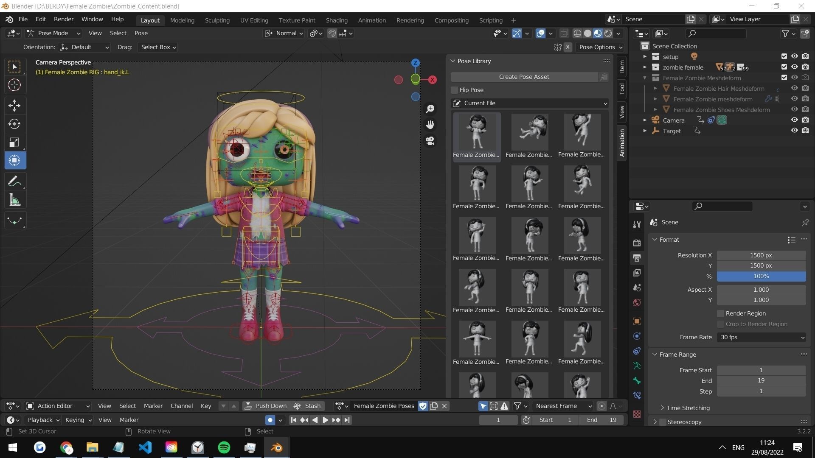The width and height of the screenshot is (815, 458).
Task: Activate the 3D Cursor tool
Action: pos(14,85)
